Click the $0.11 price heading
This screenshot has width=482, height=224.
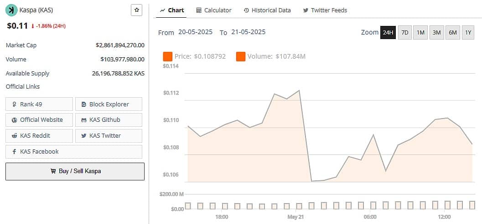point(17,26)
